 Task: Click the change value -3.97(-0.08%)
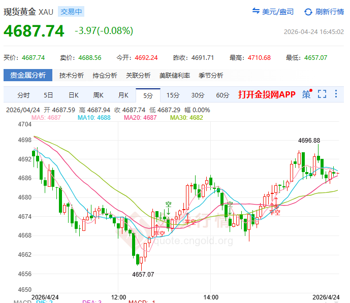(x=104, y=31)
